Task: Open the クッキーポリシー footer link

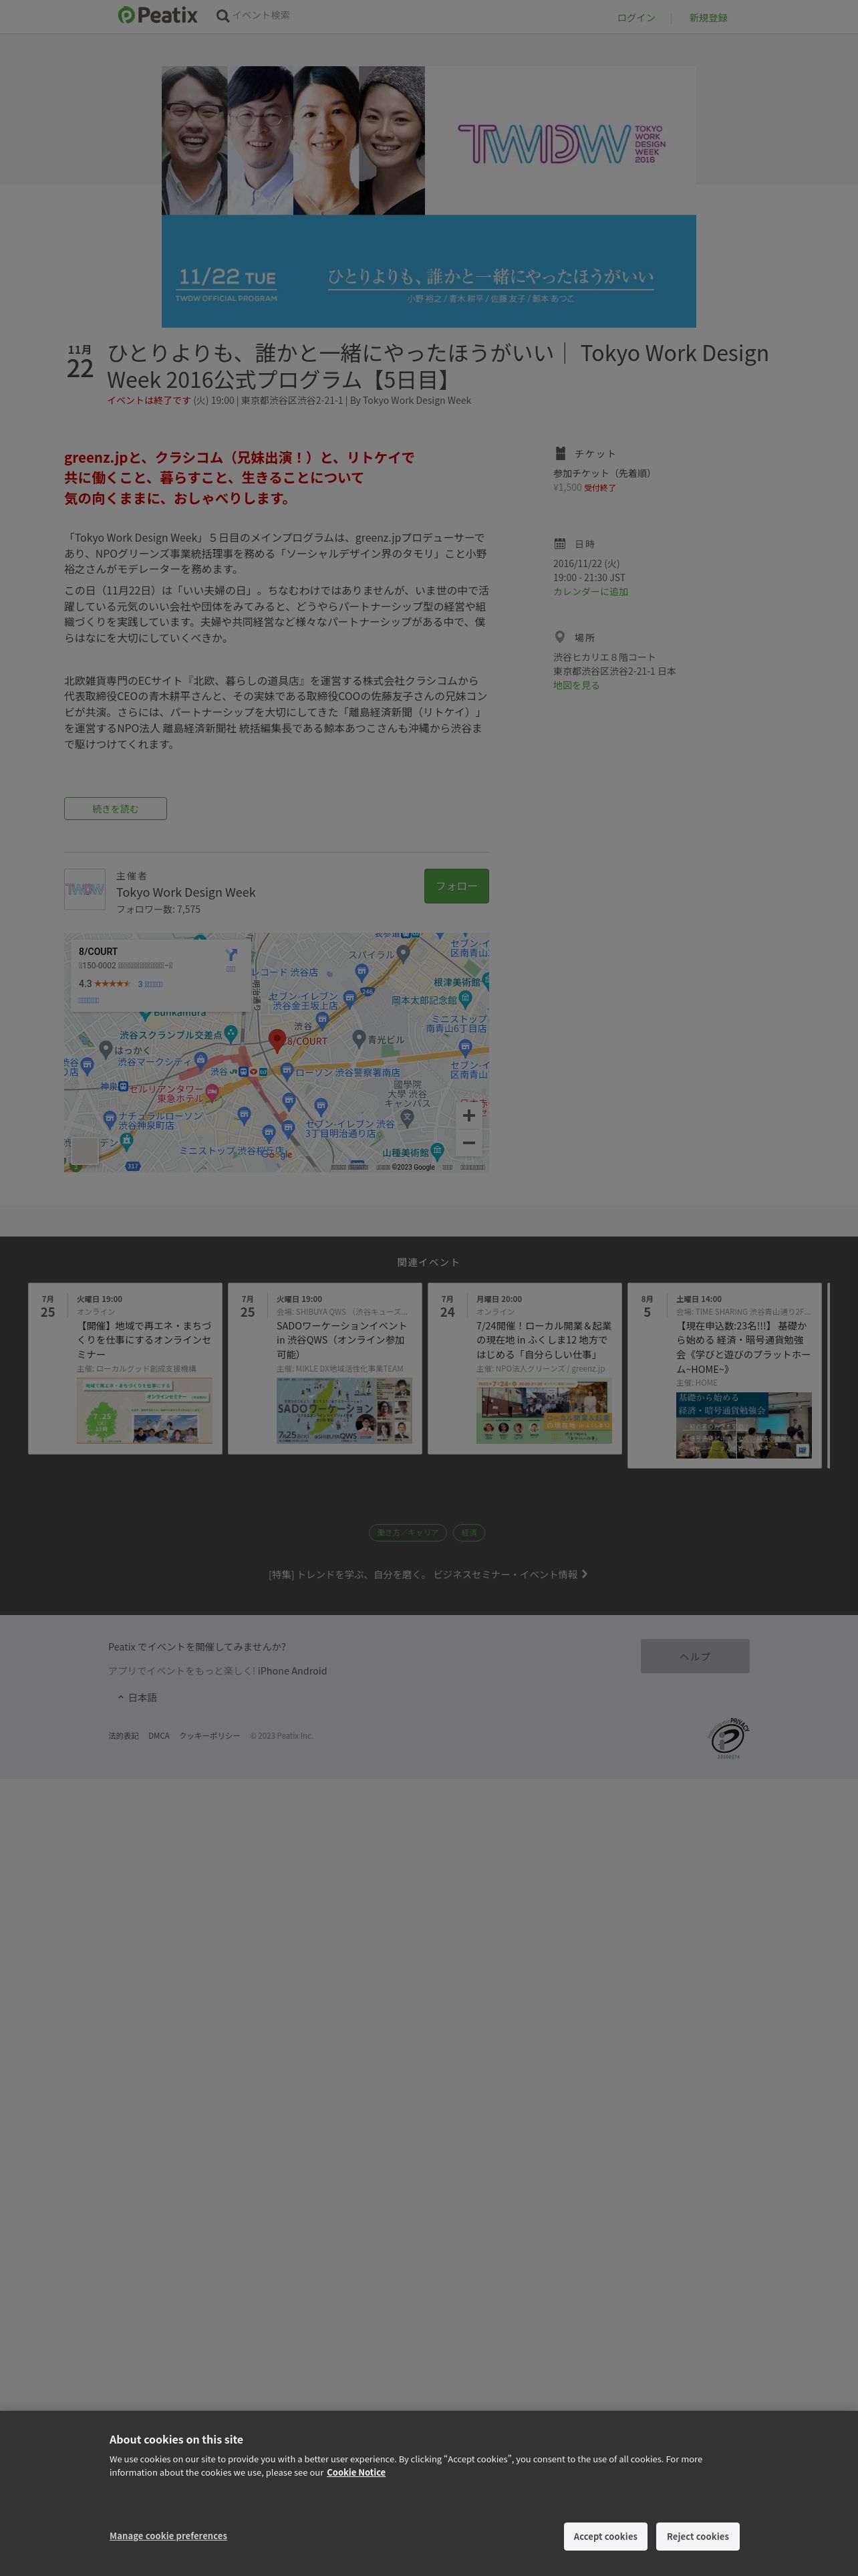Action: [x=210, y=1736]
